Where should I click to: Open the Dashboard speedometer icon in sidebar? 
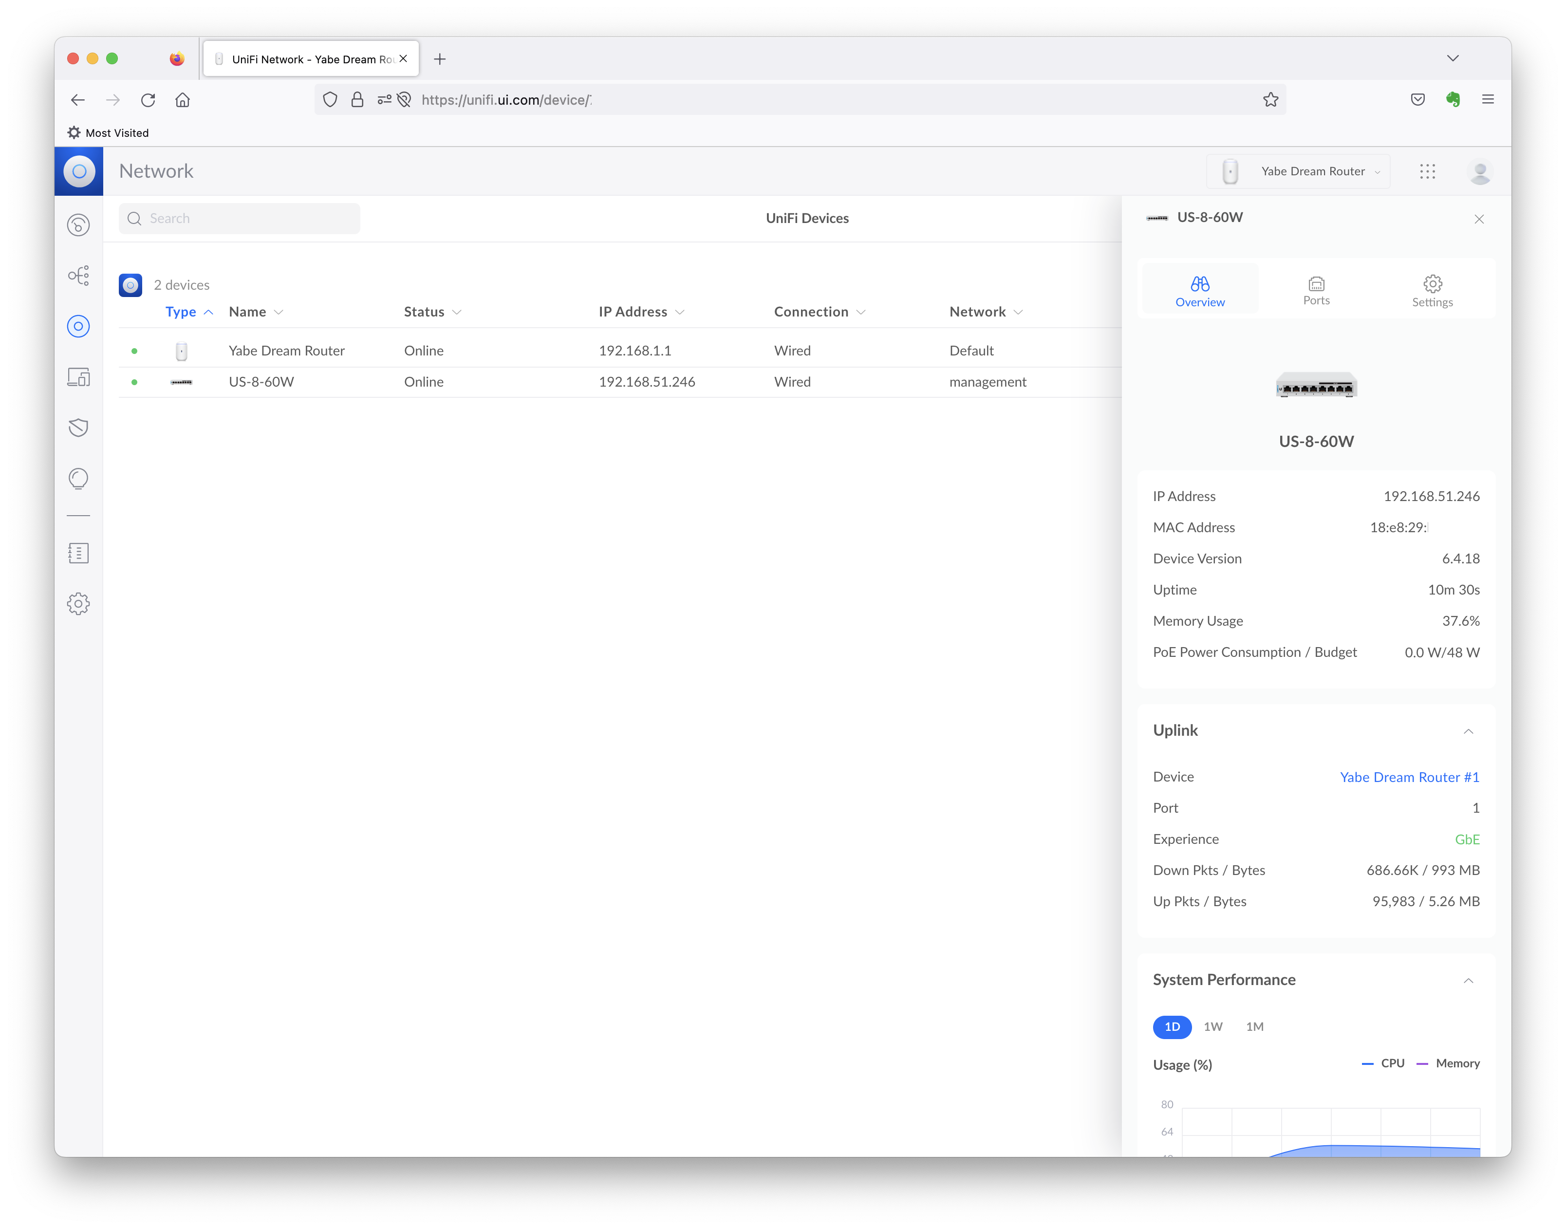78,225
